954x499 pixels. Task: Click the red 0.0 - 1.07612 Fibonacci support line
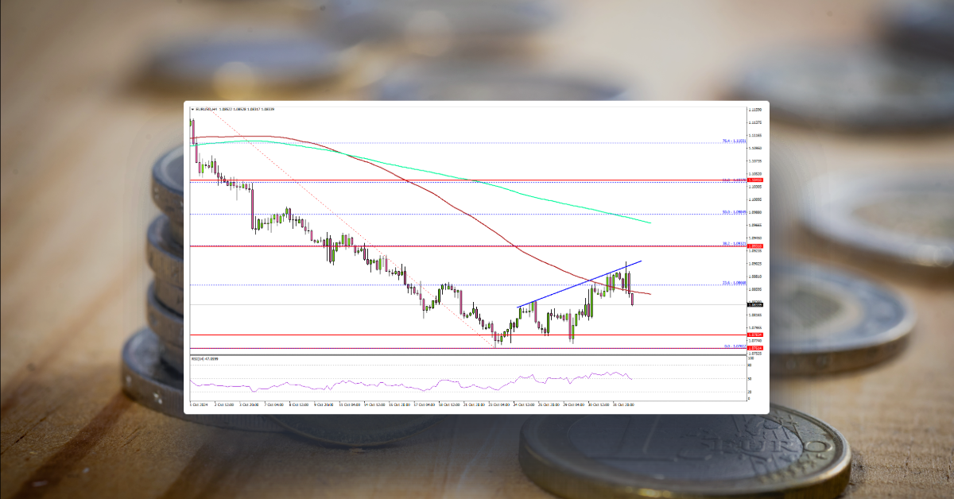477,347
